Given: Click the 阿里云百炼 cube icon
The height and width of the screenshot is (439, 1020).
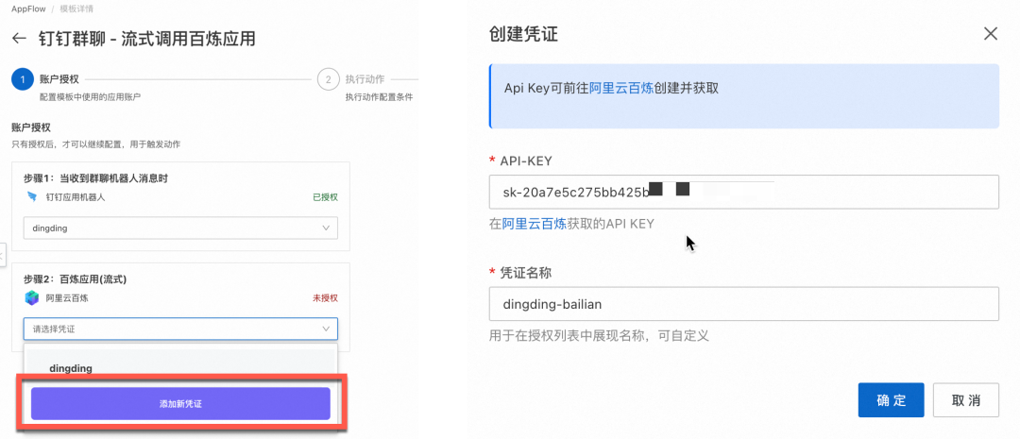Looking at the screenshot, I should point(32,298).
